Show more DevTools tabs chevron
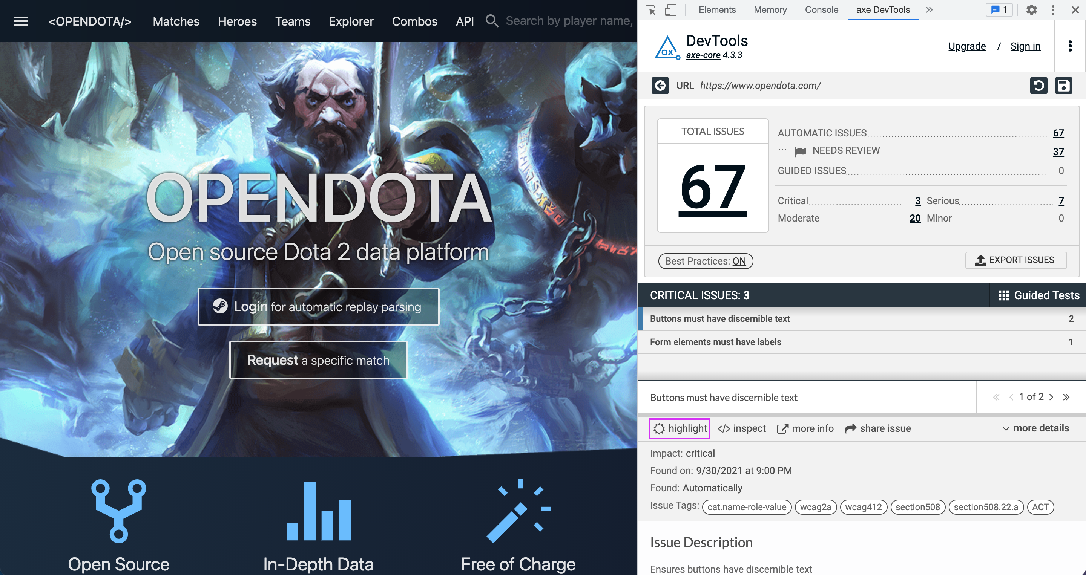Screen dimensions: 1086x575 coord(929,10)
